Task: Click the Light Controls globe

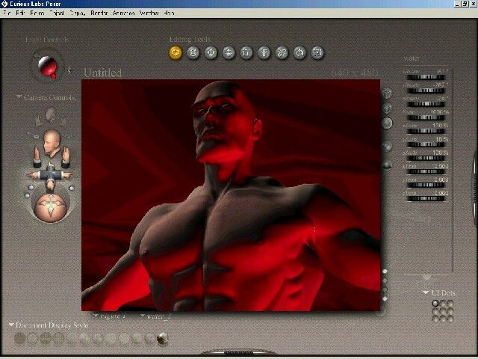Action: pos(49,66)
